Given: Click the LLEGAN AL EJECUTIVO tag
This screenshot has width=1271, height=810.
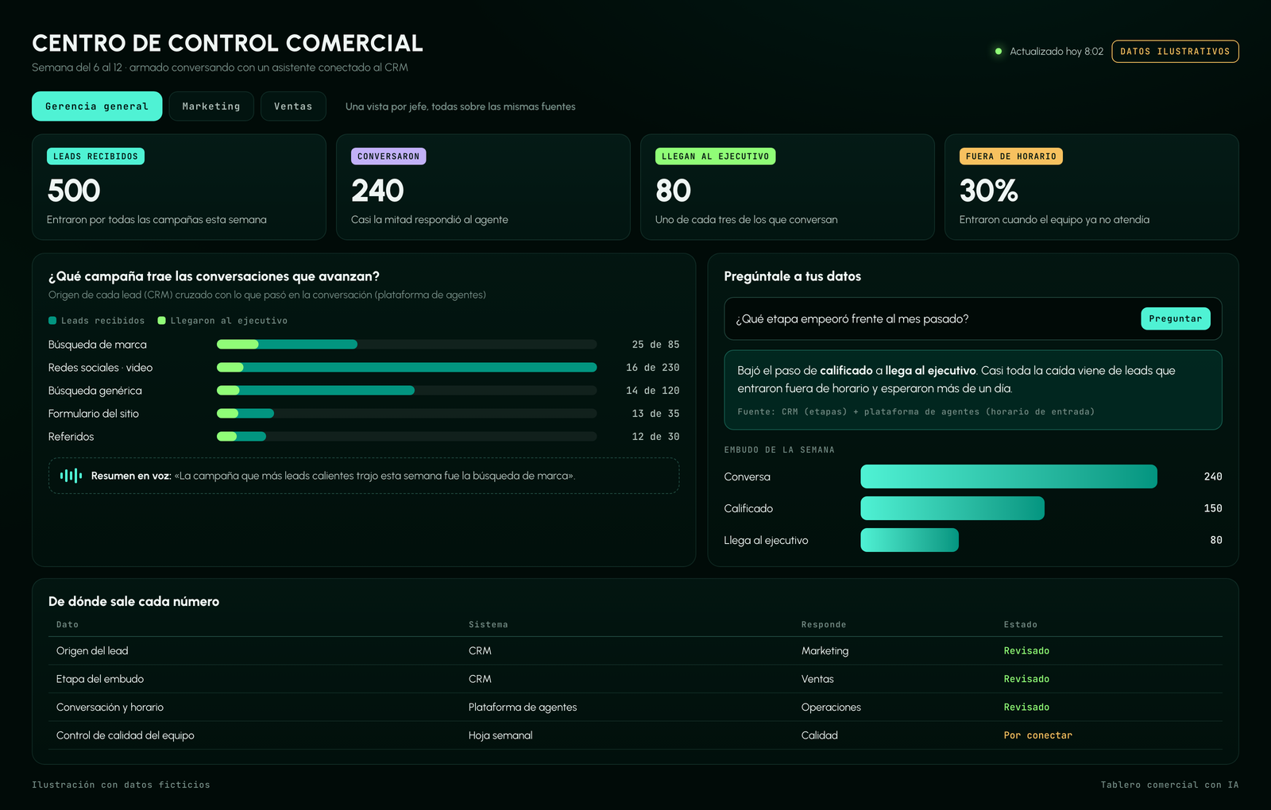Looking at the screenshot, I should point(716,156).
